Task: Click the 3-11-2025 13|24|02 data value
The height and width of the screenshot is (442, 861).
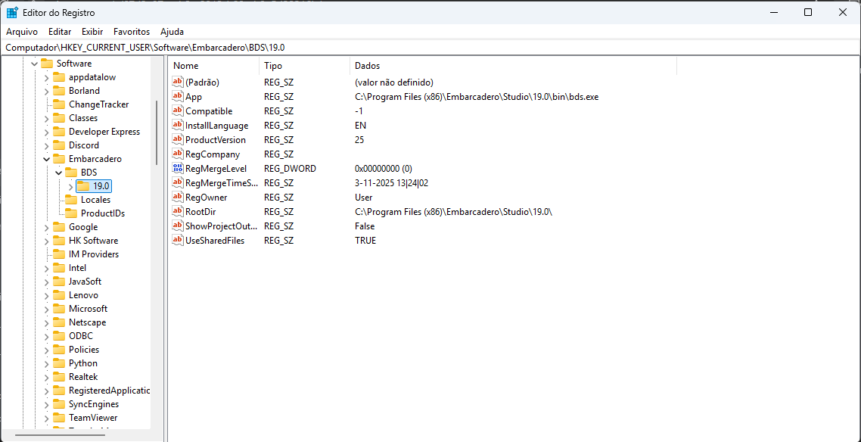Action: pyautogui.click(x=391, y=183)
